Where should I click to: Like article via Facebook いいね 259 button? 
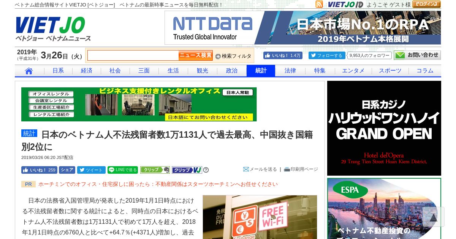[39, 170]
